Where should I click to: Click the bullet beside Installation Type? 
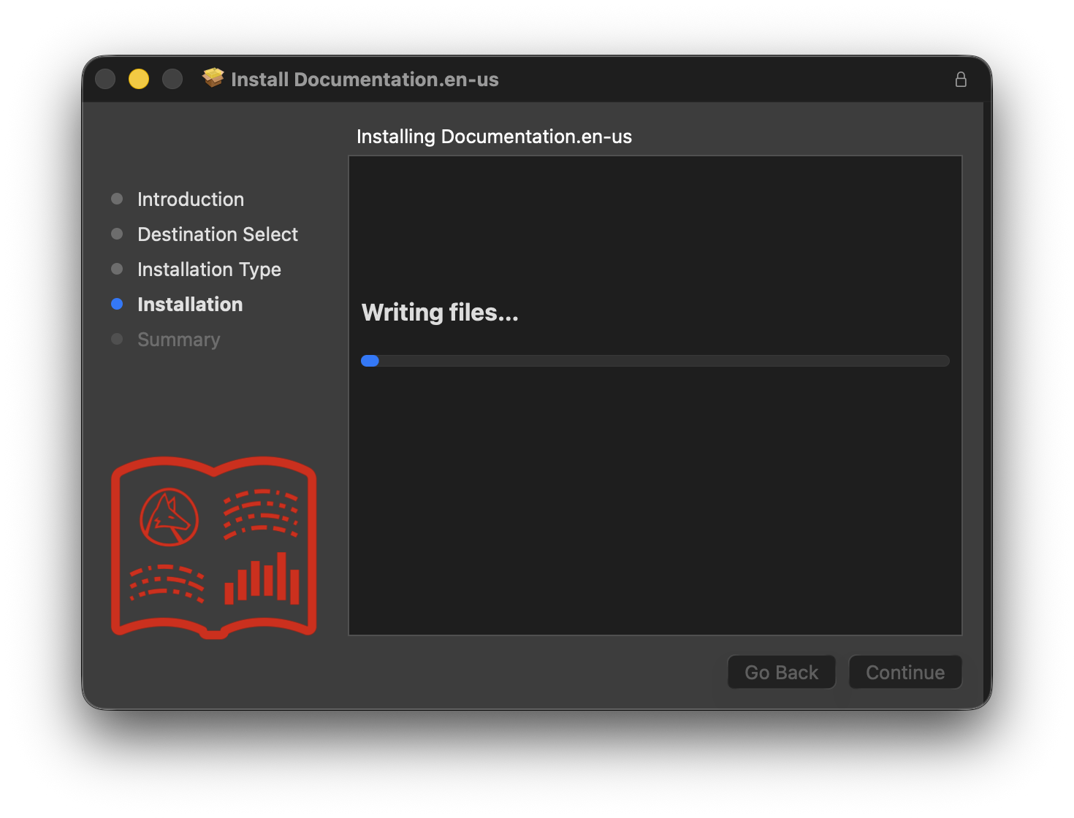pyautogui.click(x=117, y=269)
